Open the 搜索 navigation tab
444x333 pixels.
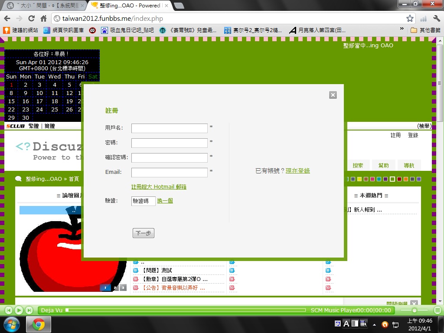click(358, 165)
